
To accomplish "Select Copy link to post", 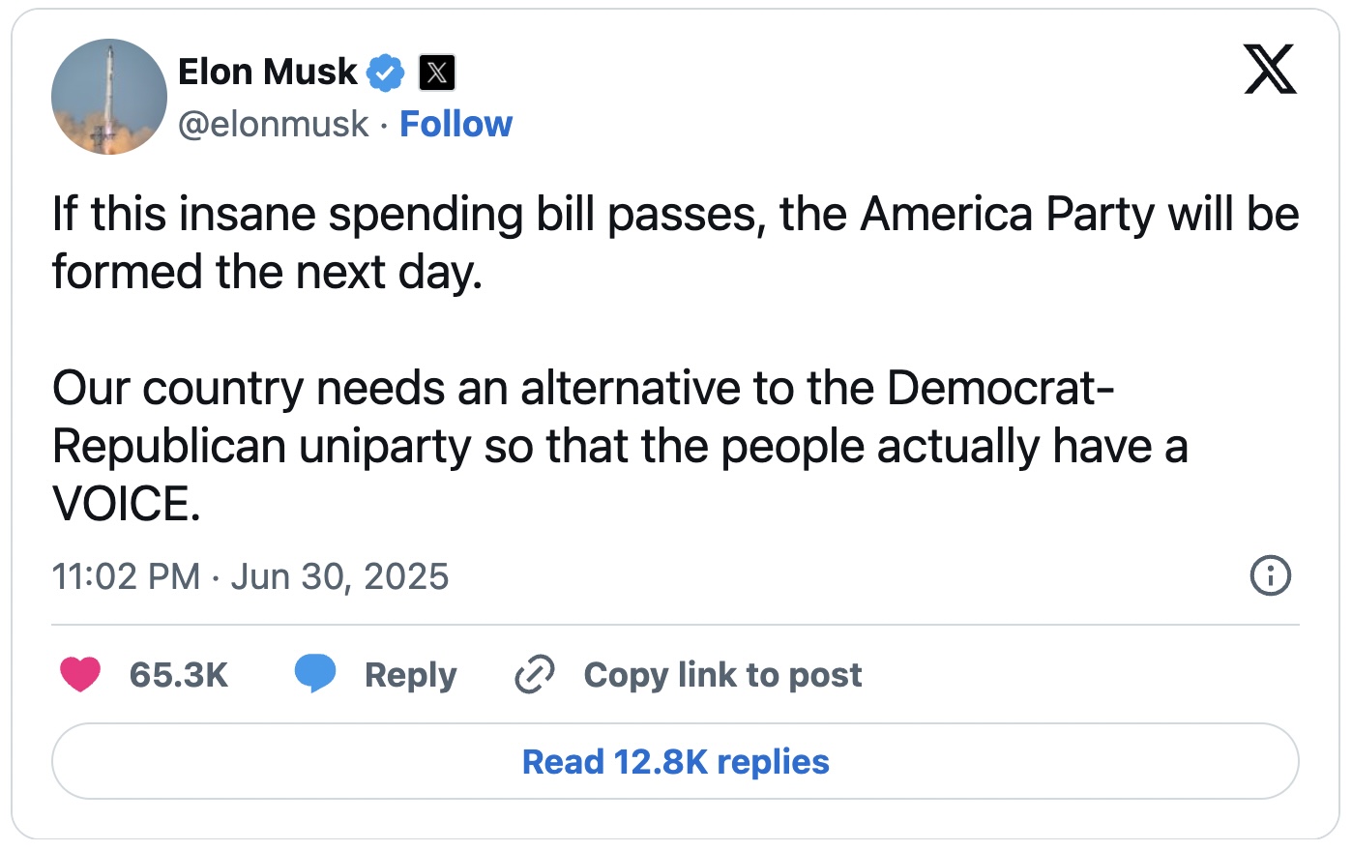I will click(722, 674).
